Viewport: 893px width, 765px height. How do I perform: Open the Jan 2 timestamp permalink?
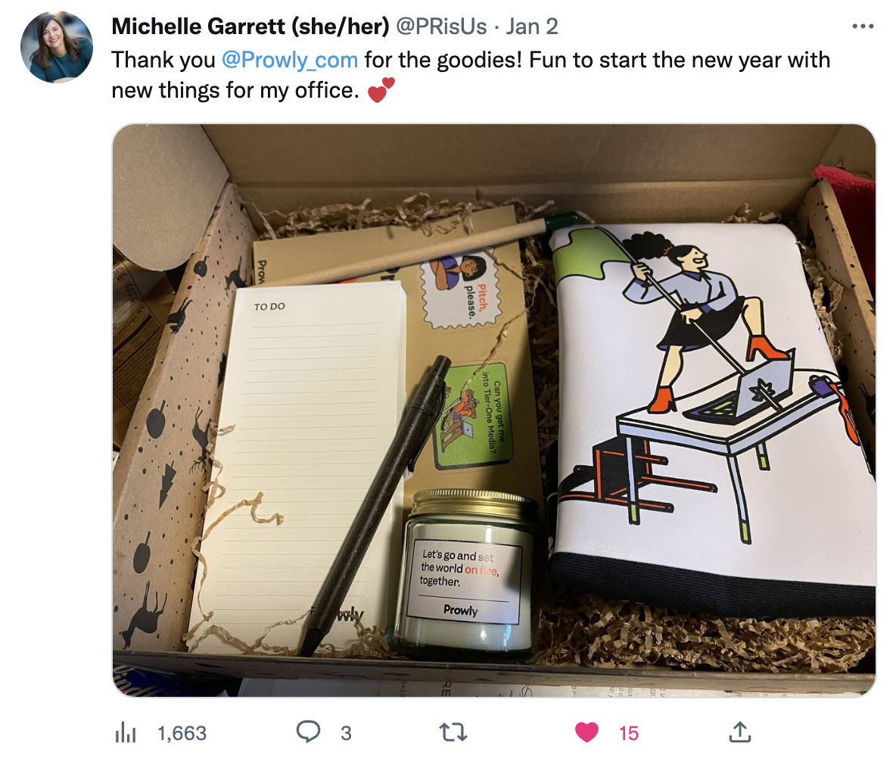tap(532, 27)
